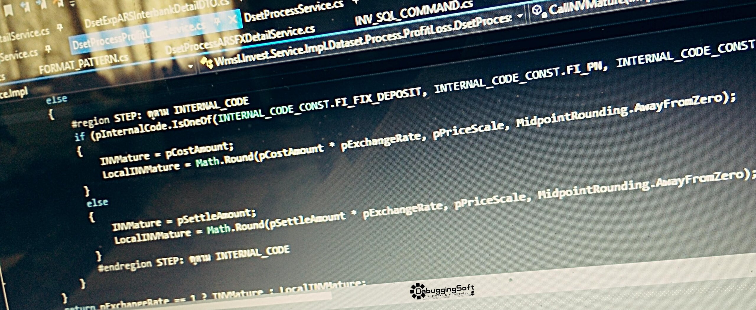Open the toolbar overflow options arrow
This screenshot has height=310, width=756.
[x=73, y=4]
